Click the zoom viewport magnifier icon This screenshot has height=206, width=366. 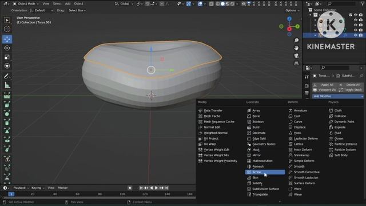(296, 41)
